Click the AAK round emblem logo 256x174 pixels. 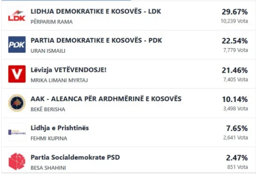point(17,103)
